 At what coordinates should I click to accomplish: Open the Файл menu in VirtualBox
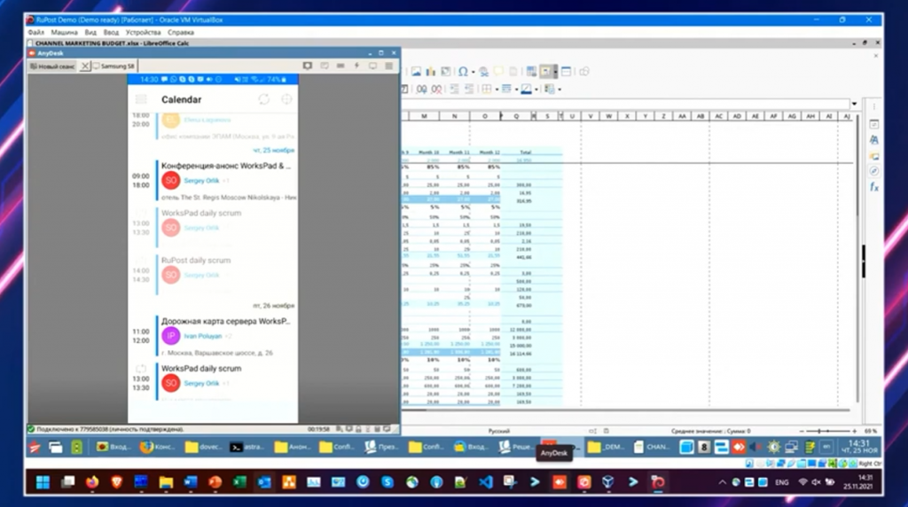[35, 33]
